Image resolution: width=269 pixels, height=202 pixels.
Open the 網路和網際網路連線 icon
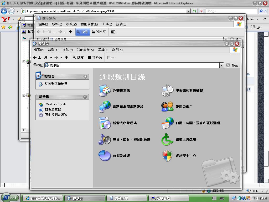(x=105, y=107)
